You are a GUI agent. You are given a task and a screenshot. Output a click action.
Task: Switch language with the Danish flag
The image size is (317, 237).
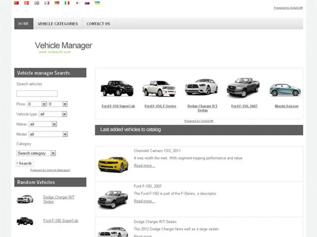[27, 3]
